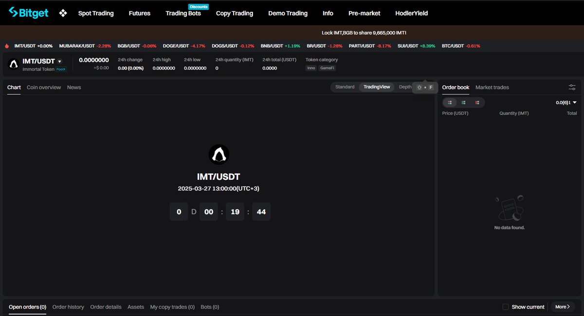Switch to Standard chart mode
584x316 pixels.
point(345,87)
